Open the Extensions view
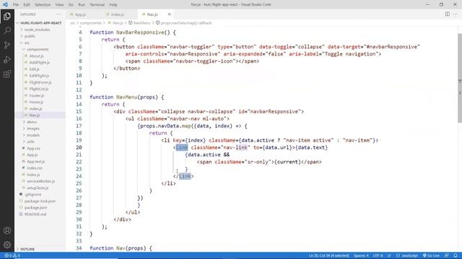 click(7, 74)
